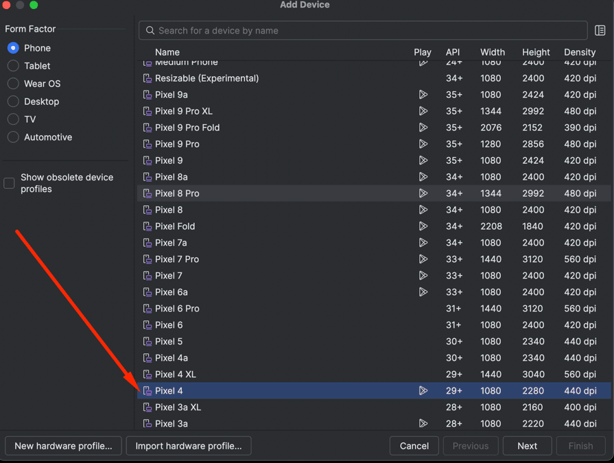The width and height of the screenshot is (614, 463).
Task: Click the device profile icon next to Pixel Fold
Action: [x=147, y=226]
